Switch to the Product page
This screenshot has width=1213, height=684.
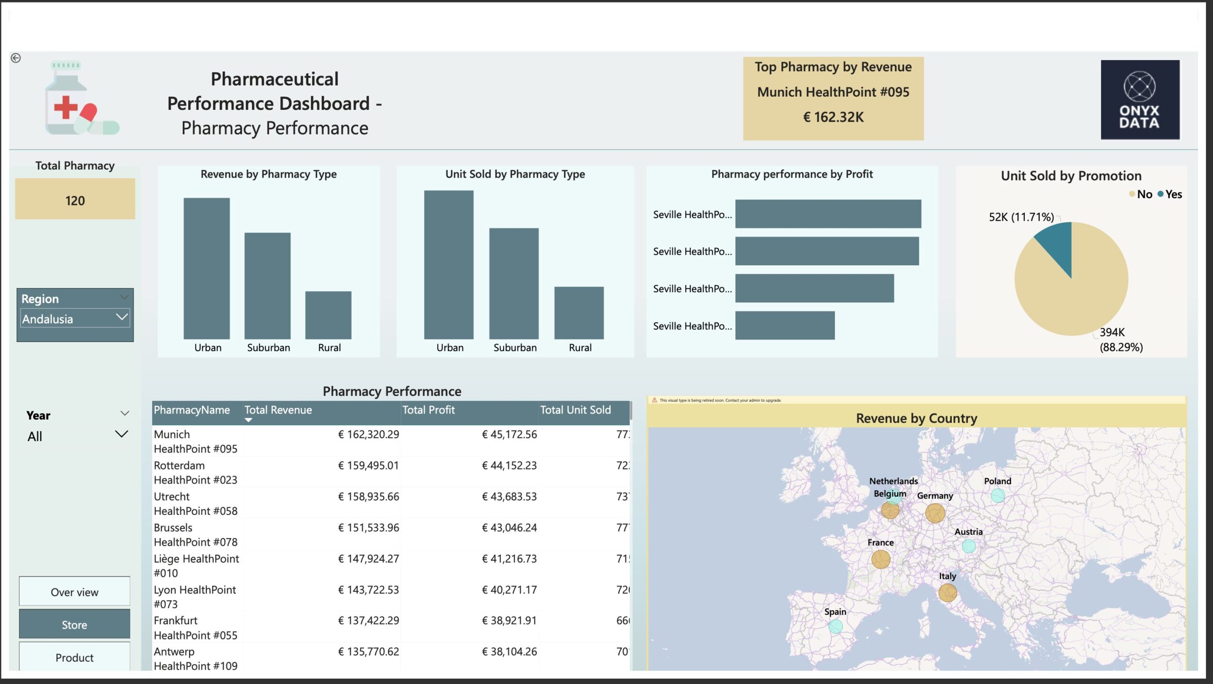point(74,657)
